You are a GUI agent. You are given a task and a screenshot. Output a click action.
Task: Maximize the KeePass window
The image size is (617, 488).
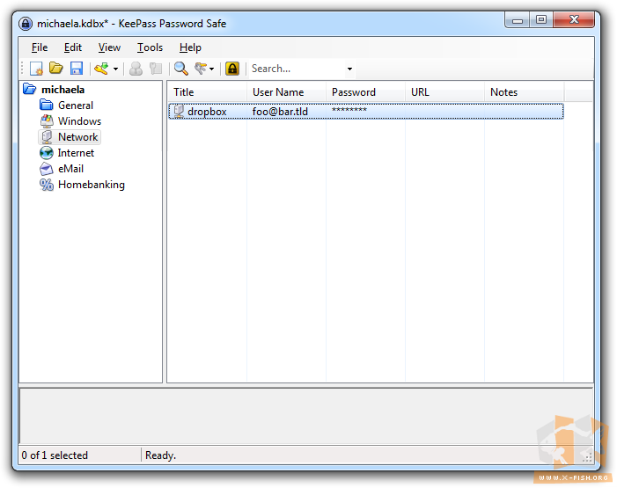point(541,20)
